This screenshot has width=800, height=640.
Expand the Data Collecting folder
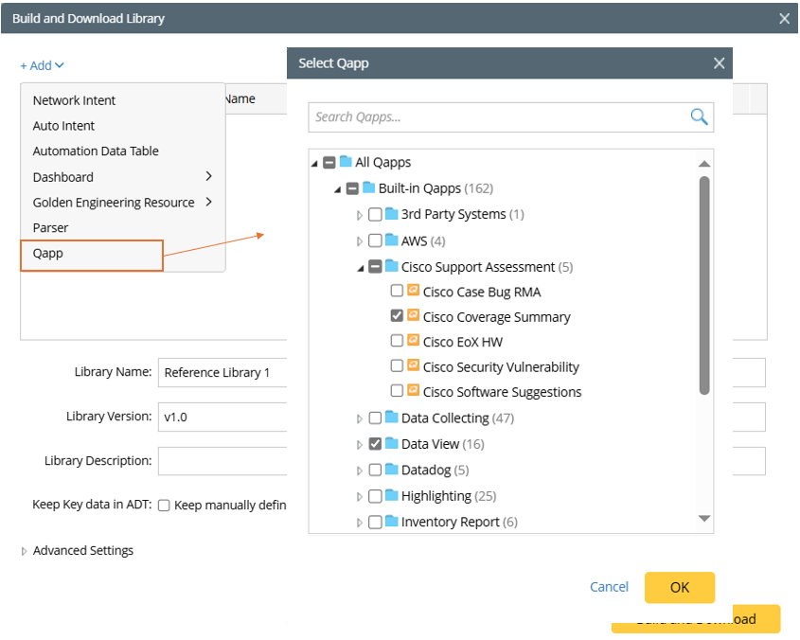[360, 418]
